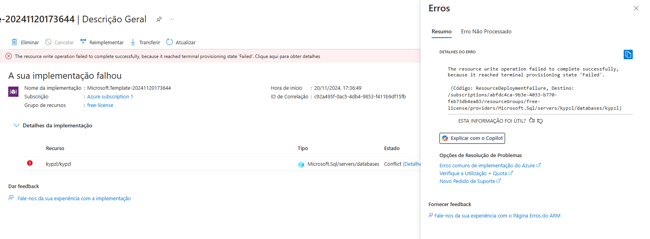Close the Erros panel
Image resolution: width=650 pixels, height=239 pixels.
636,8
